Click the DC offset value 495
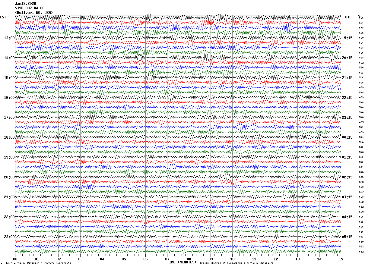This screenshot has width=365, height=267. (x=361, y=122)
